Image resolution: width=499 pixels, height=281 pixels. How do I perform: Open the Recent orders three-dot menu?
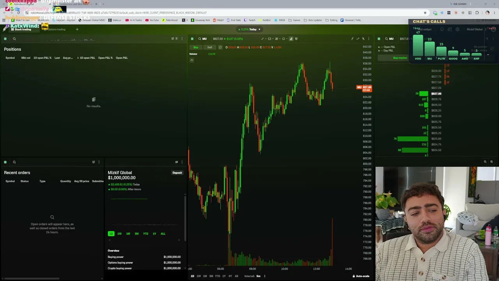[99, 162]
